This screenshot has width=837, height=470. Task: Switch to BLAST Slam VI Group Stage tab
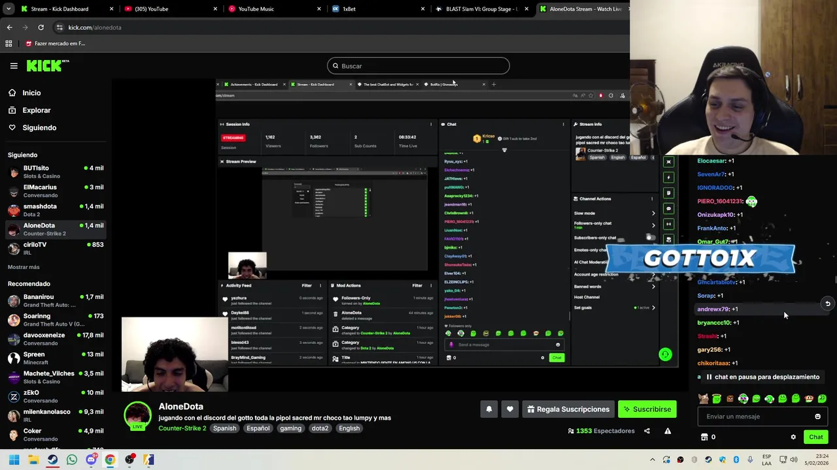pos(482,9)
